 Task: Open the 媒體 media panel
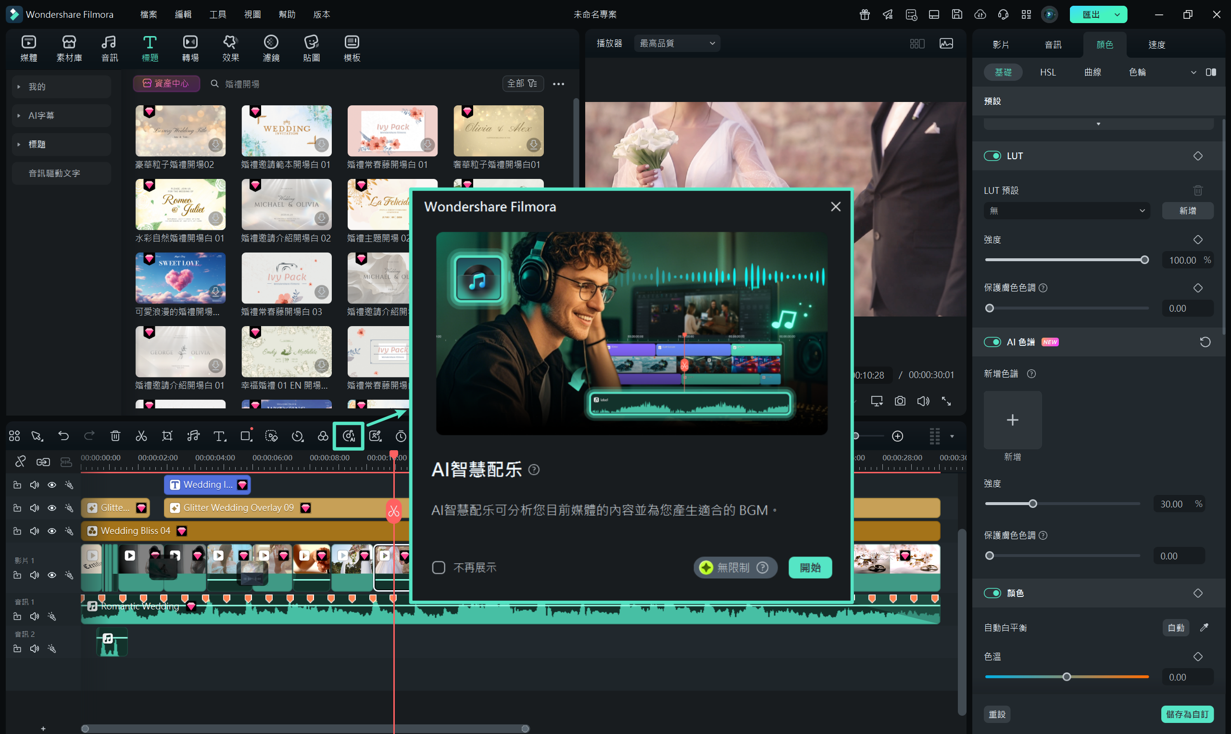coord(29,49)
